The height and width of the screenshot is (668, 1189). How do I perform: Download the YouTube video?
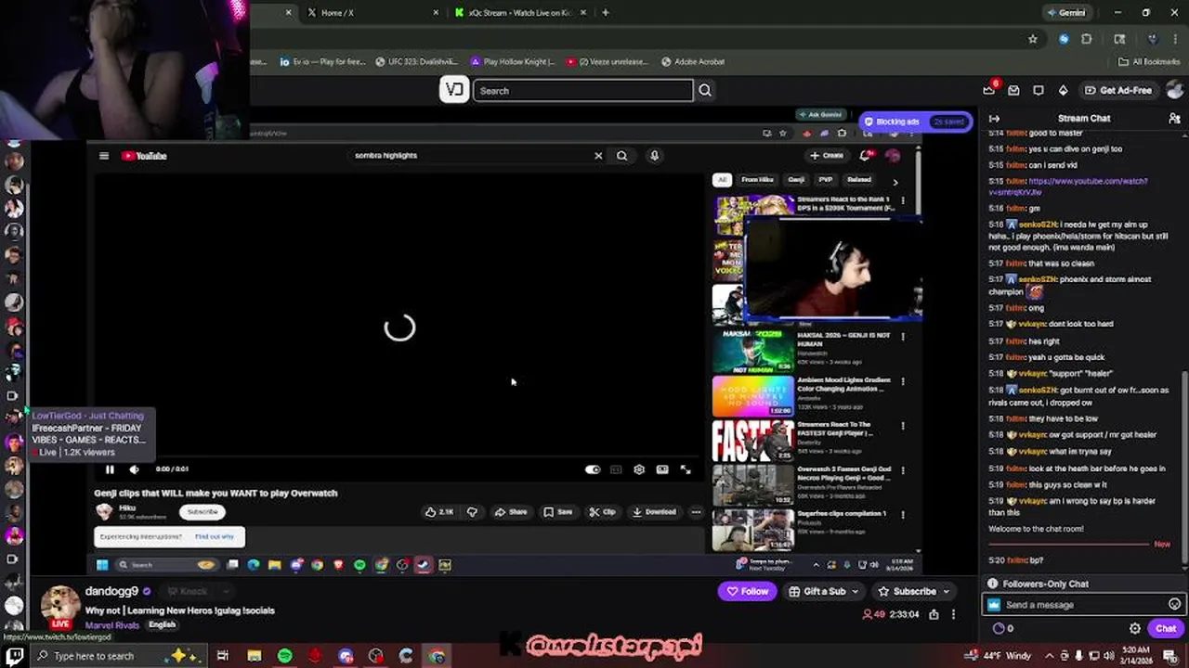(654, 511)
